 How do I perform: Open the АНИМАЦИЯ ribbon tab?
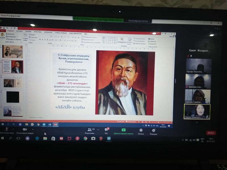coord(48,32)
